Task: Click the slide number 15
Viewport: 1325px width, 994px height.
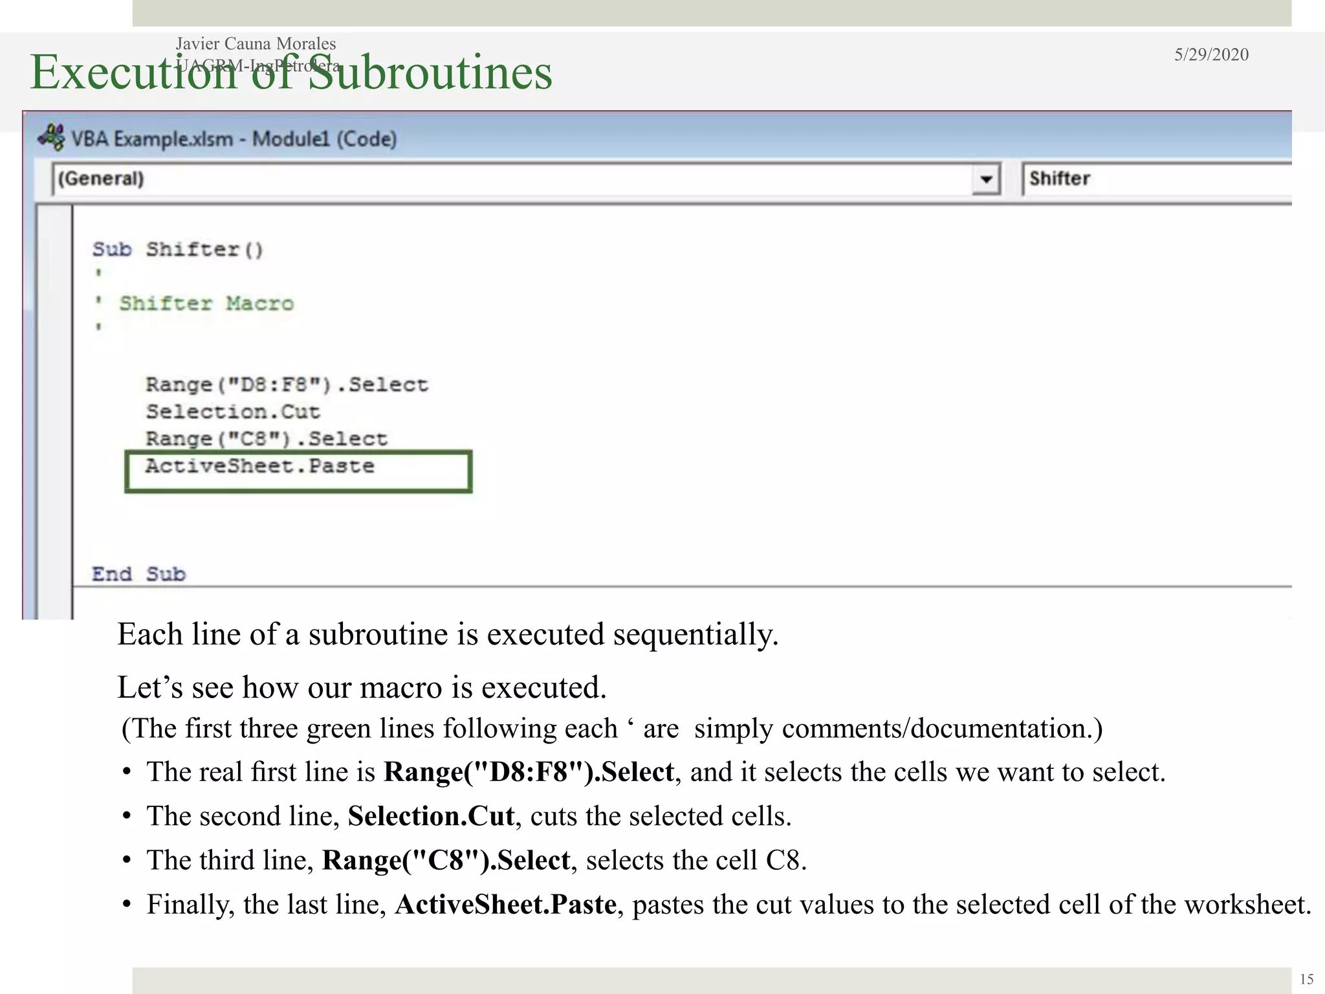Action: (1306, 979)
